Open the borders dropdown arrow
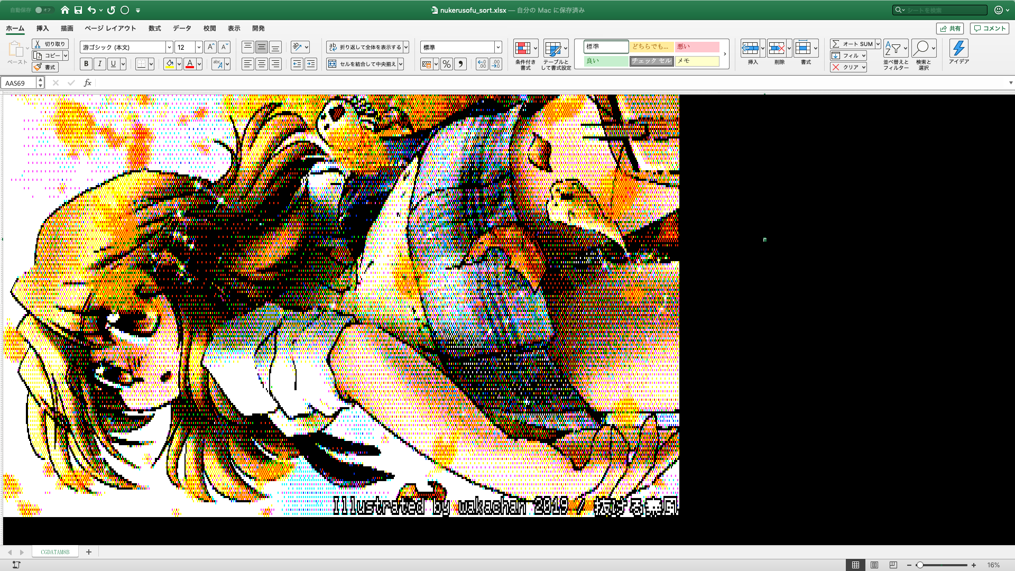Image resolution: width=1015 pixels, height=571 pixels. [151, 64]
